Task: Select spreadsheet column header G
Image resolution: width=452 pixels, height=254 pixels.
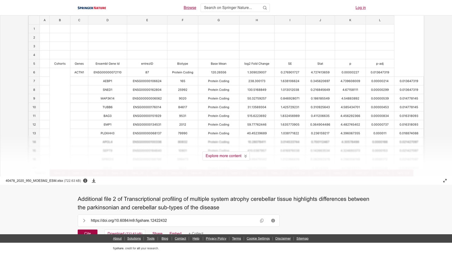Action: coord(219,20)
